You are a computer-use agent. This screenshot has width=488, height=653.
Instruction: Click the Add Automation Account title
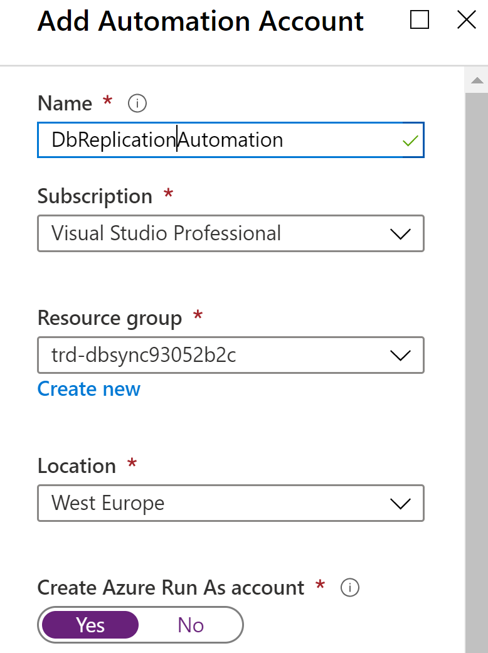click(x=201, y=21)
